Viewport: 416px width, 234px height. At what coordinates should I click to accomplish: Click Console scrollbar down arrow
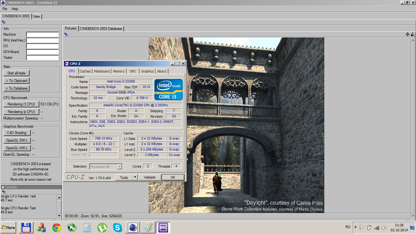click(x=59, y=215)
